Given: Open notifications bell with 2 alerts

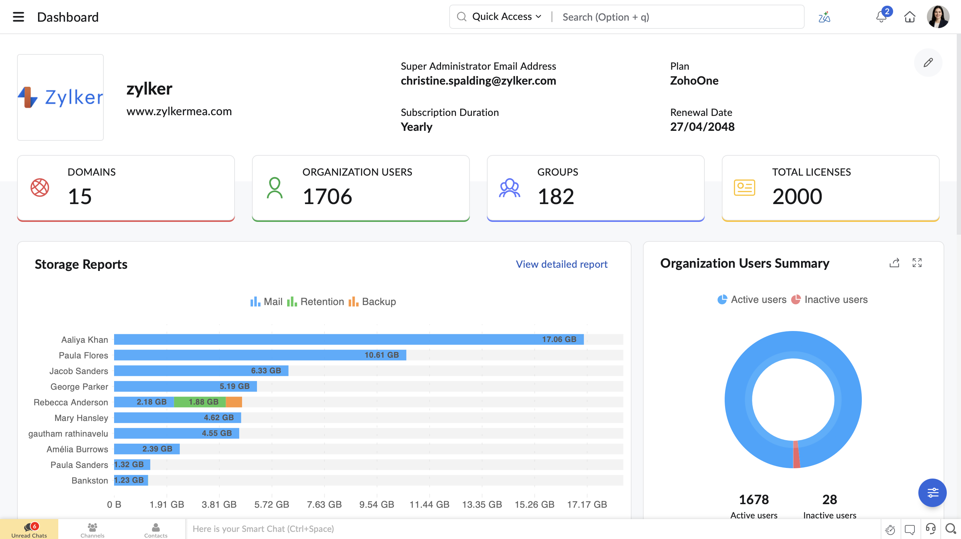Looking at the screenshot, I should [882, 17].
